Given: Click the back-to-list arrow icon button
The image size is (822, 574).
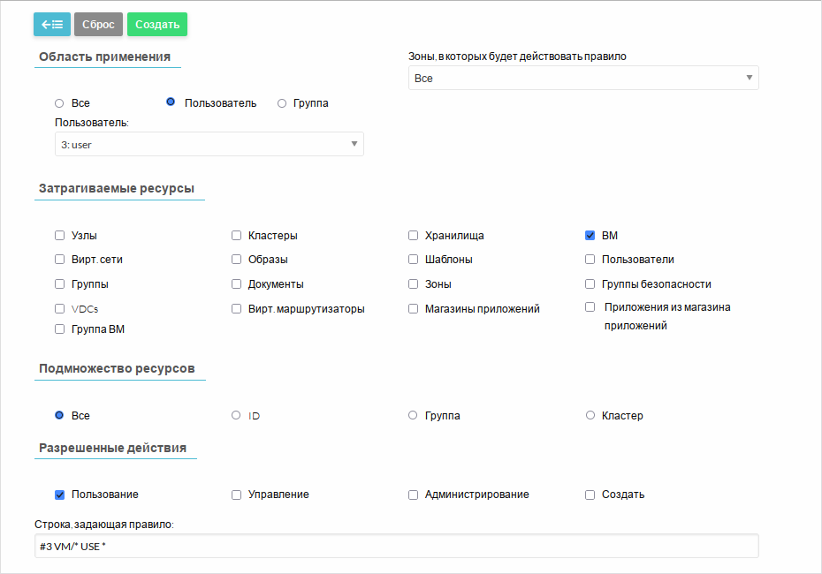Looking at the screenshot, I should (51, 25).
